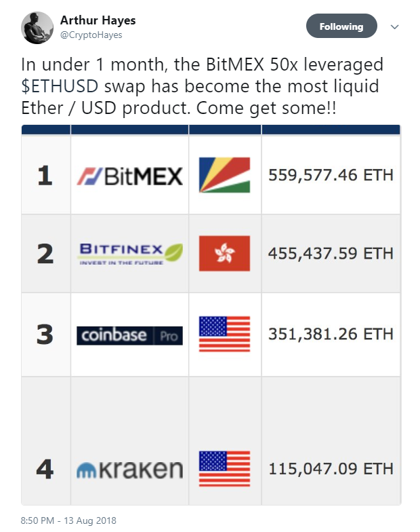Toggle the Following button

[x=341, y=26]
